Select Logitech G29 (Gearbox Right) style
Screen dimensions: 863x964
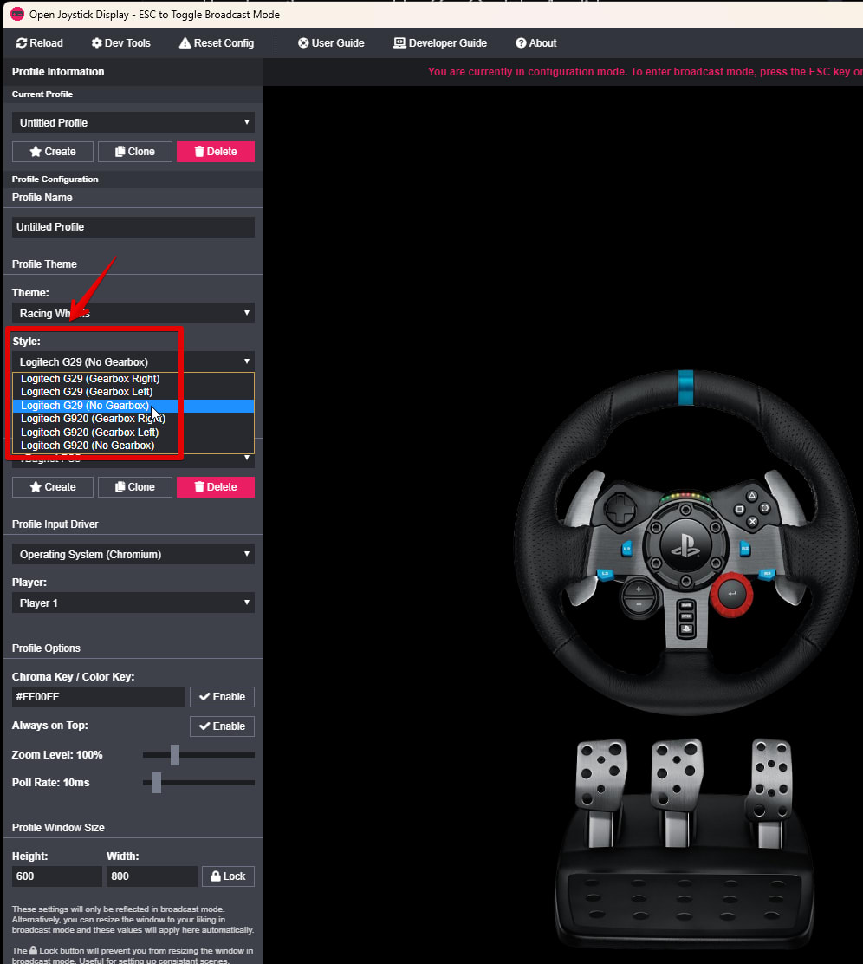click(133, 379)
